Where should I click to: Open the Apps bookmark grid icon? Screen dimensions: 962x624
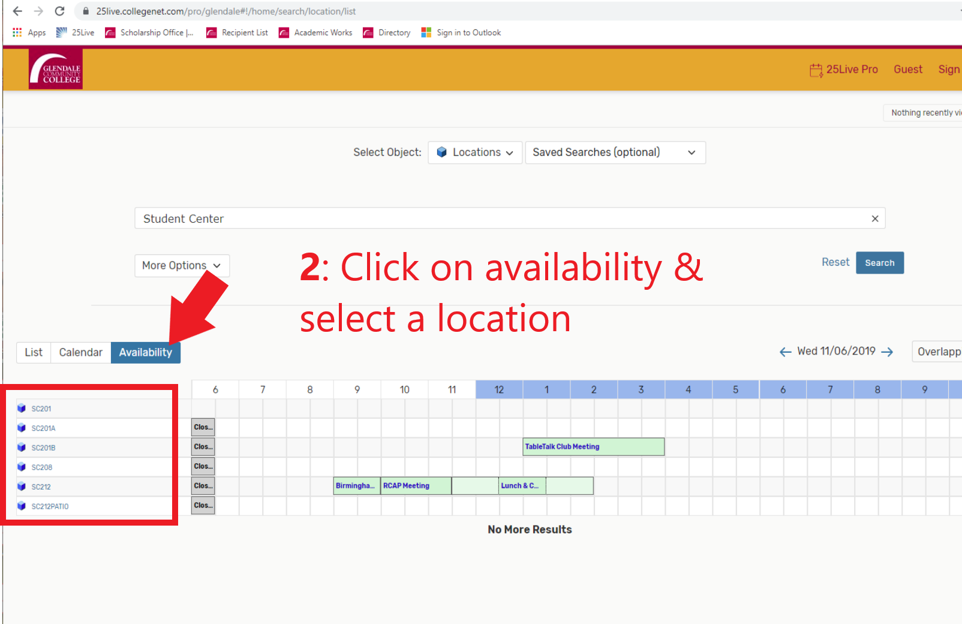[17, 32]
